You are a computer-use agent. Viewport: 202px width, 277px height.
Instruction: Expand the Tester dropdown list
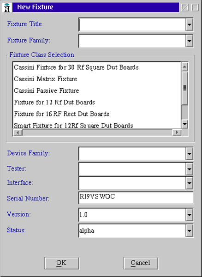[x=189, y=169]
